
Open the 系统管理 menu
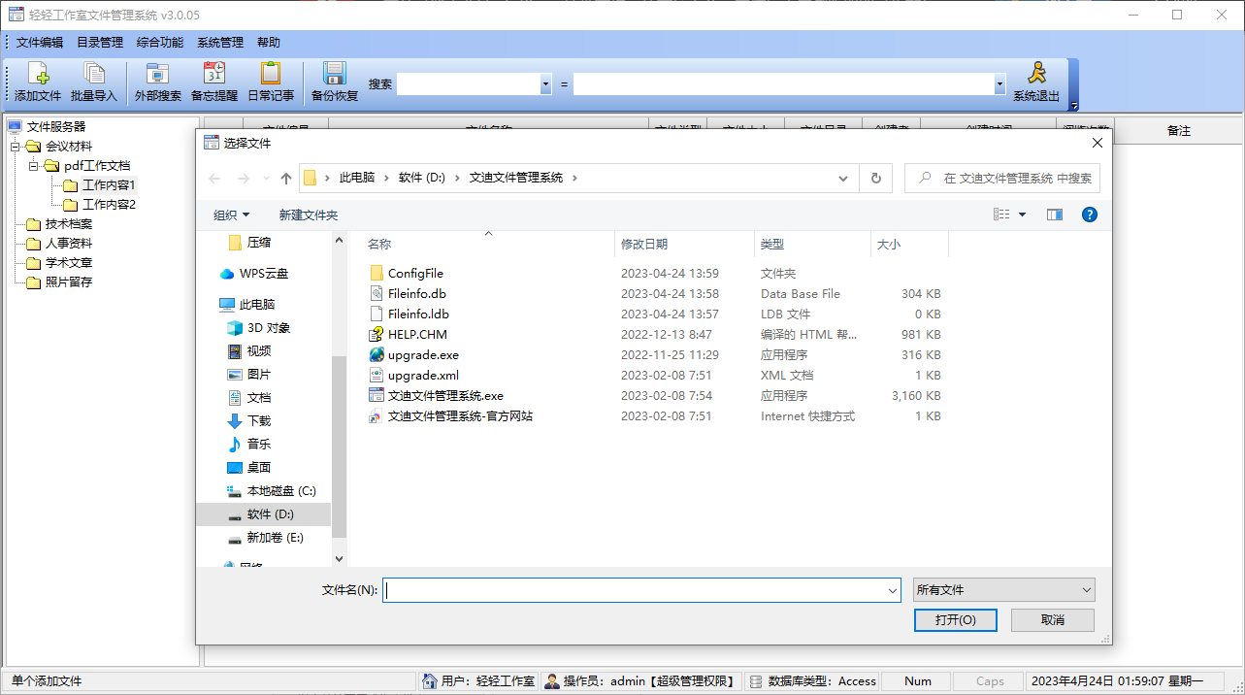[220, 43]
